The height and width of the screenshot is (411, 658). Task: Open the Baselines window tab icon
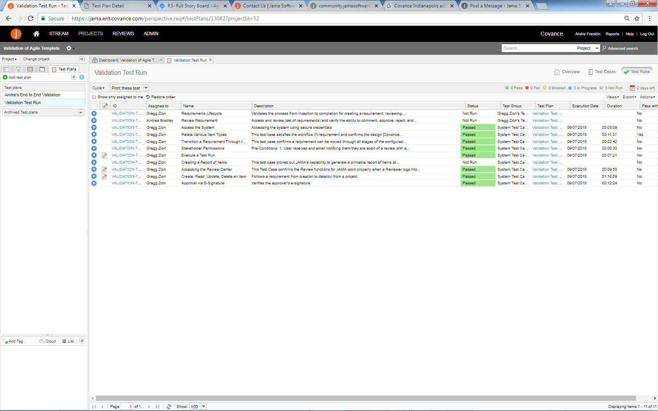42,69
